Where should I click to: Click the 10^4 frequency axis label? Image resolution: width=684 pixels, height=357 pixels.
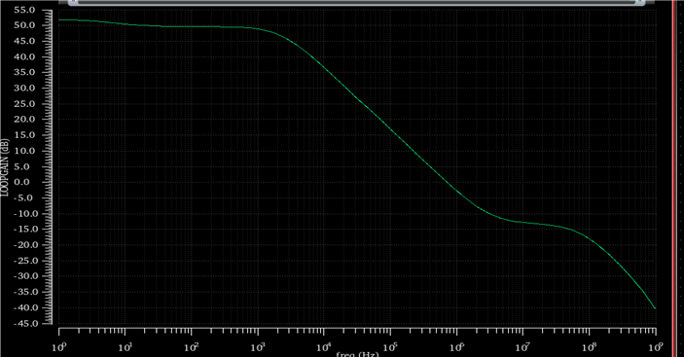(x=324, y=346)
